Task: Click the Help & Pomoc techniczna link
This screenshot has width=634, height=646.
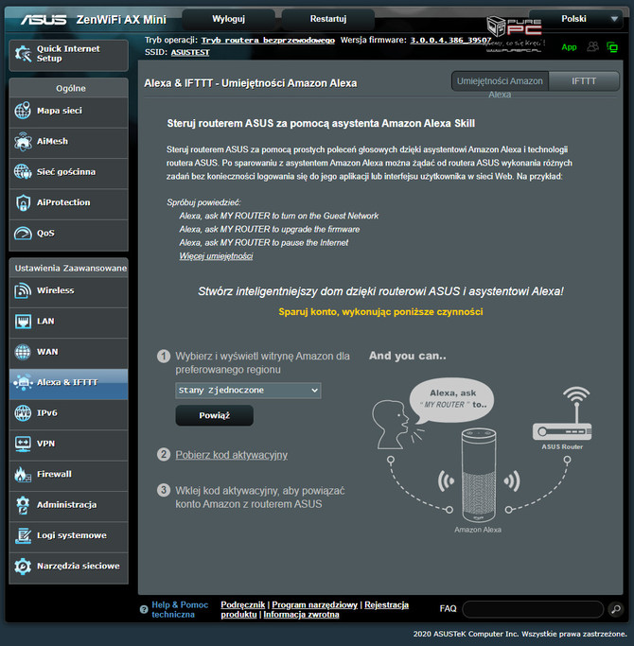Action: 180,609
